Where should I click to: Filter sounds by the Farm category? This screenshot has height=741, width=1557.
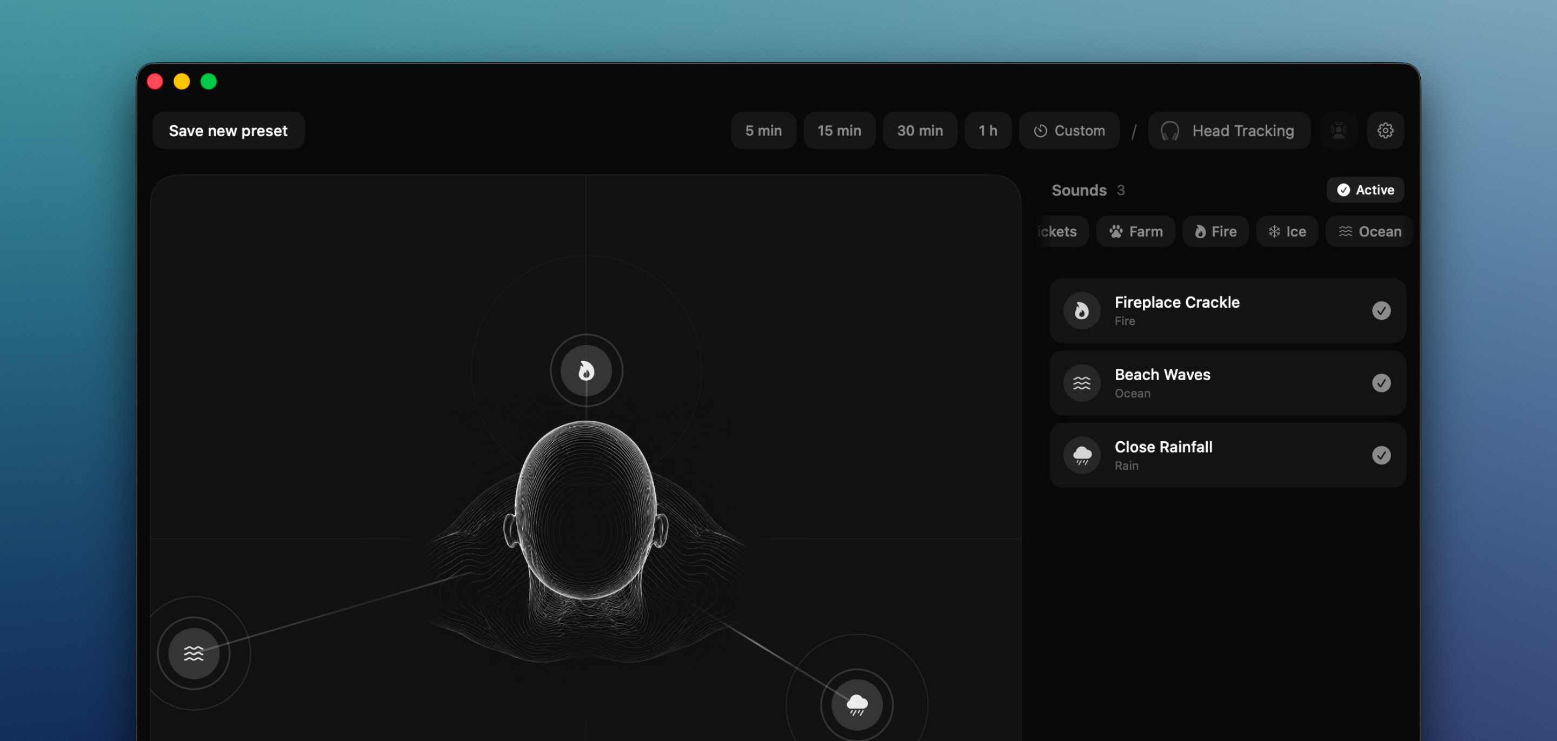pos(1136,231)
